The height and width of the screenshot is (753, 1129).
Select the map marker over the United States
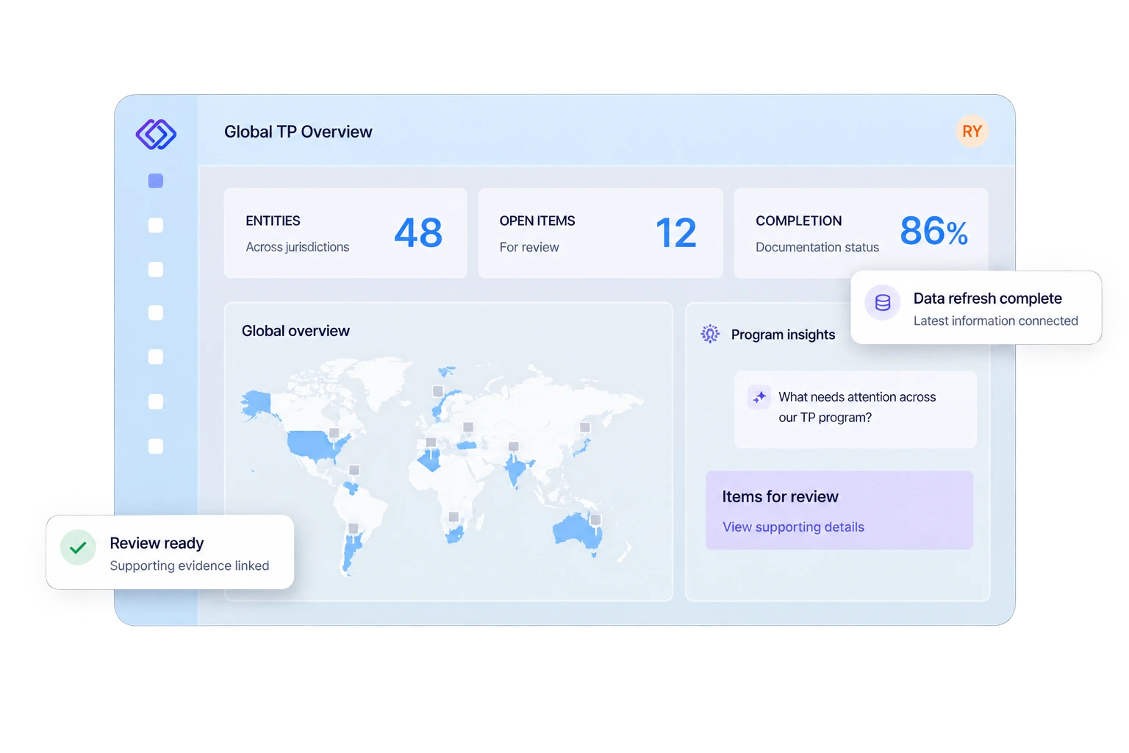[x=334, y=433]
